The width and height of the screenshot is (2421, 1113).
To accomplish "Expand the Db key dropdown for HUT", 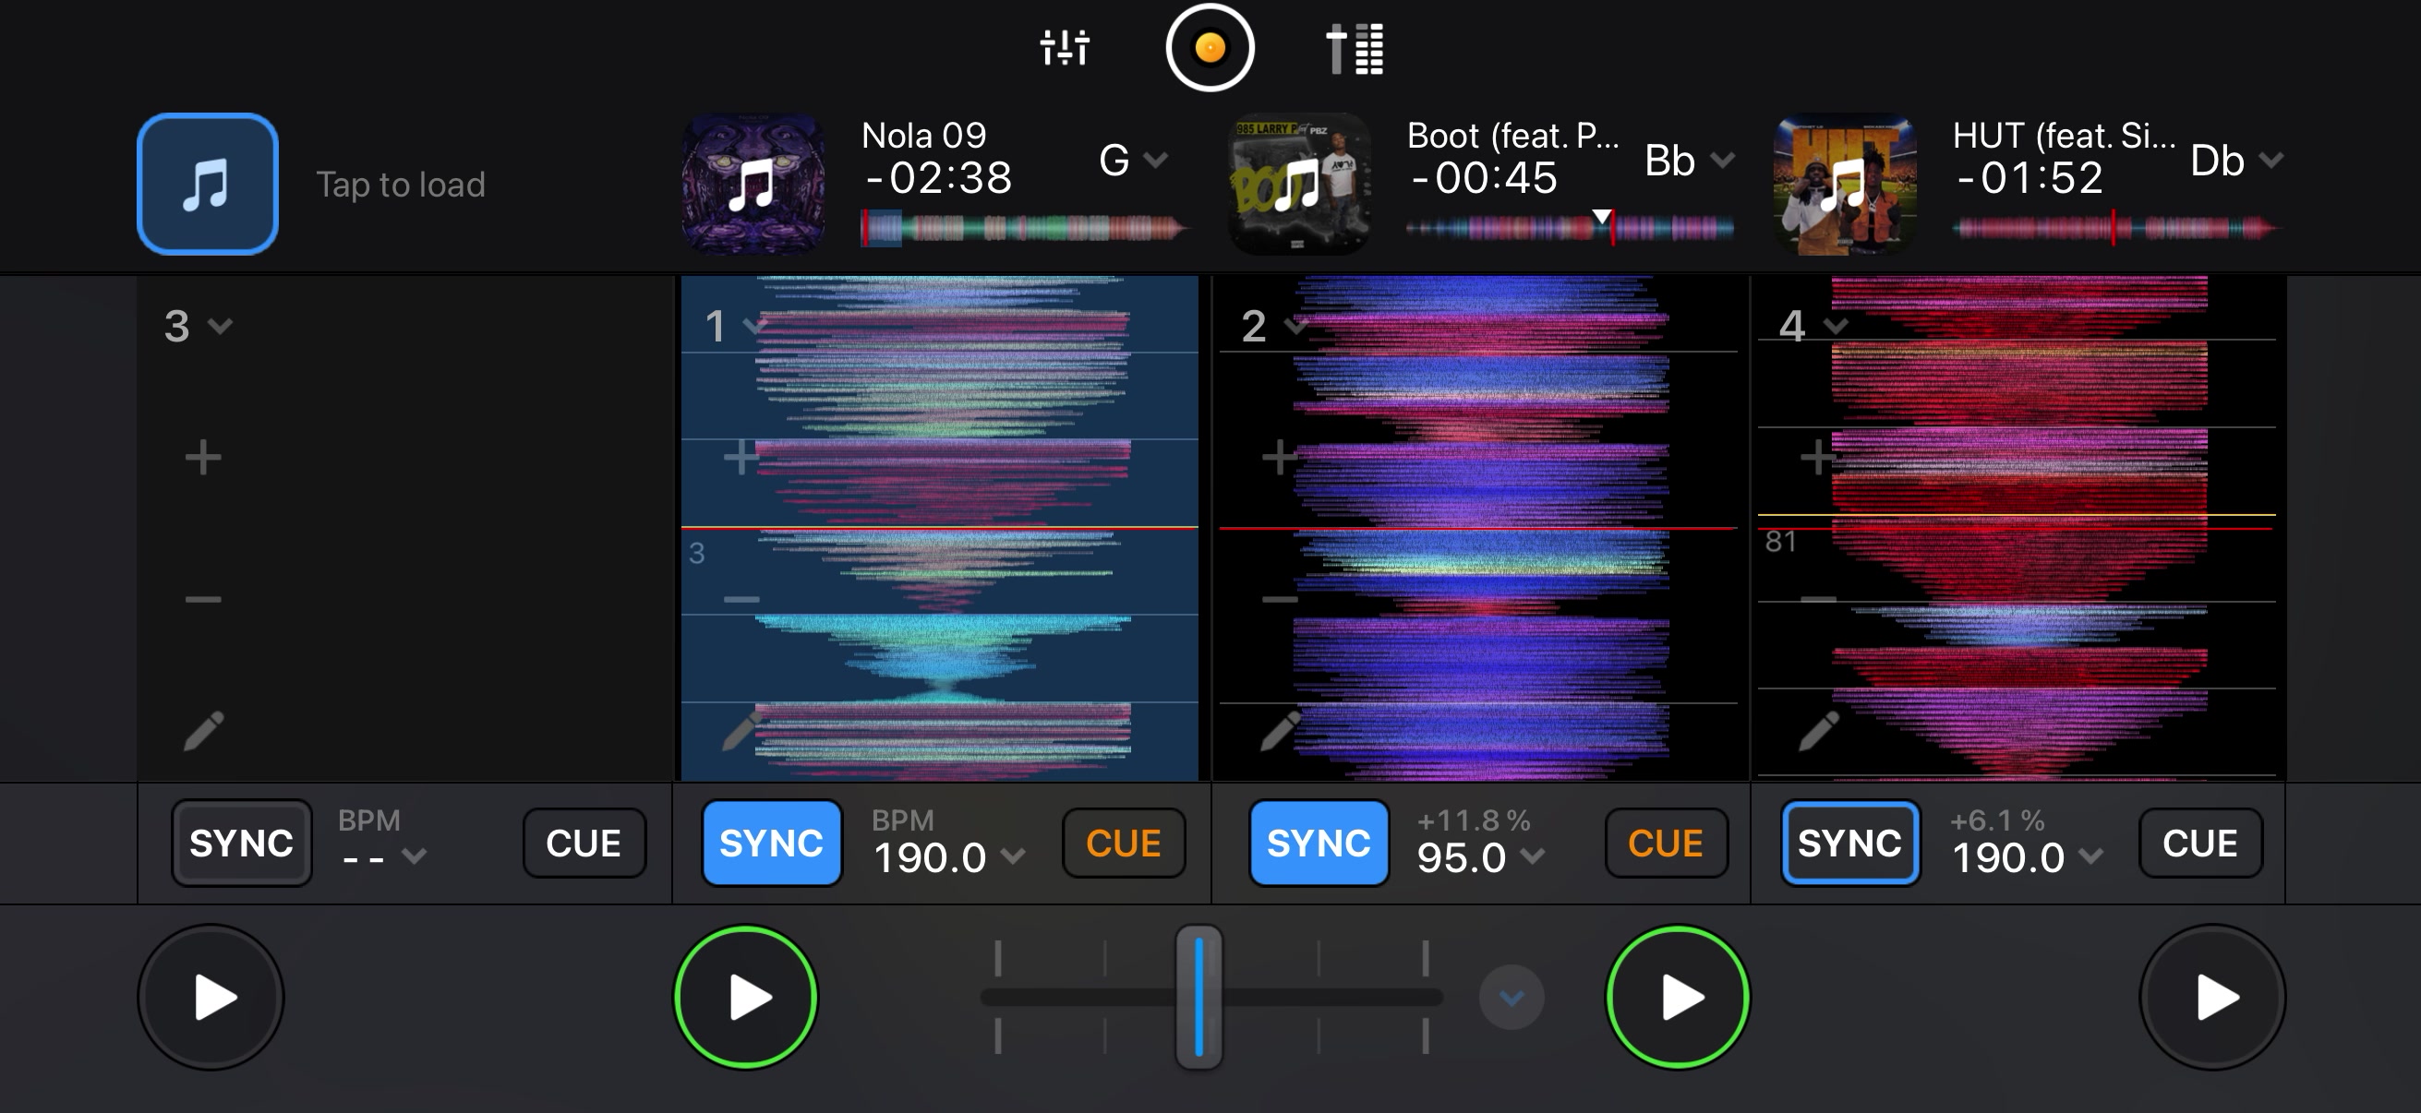I will (2236, 160).
